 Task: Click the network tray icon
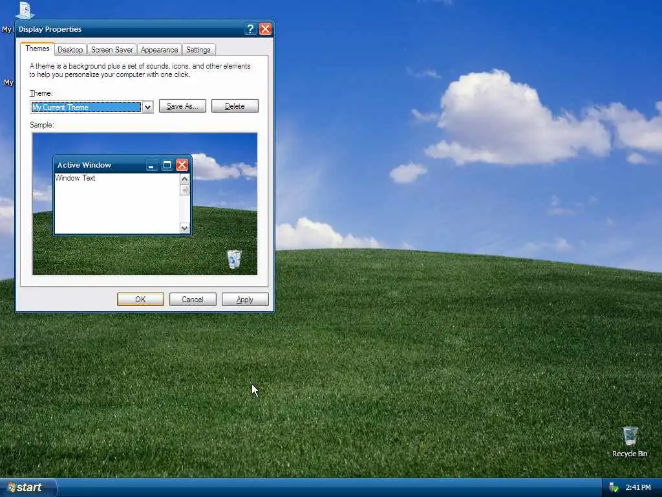click(614, 487)
